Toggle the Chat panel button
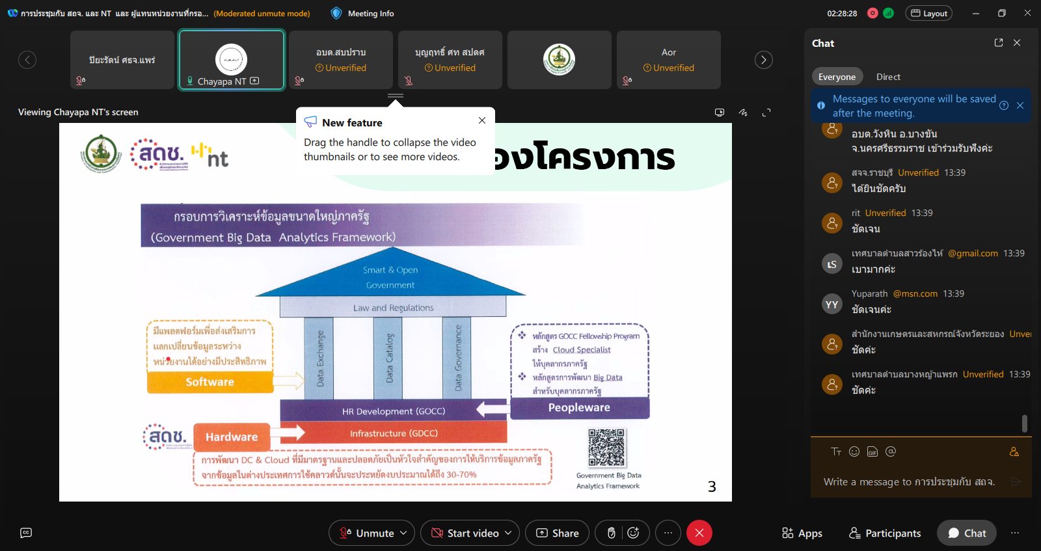 (967, 533)
